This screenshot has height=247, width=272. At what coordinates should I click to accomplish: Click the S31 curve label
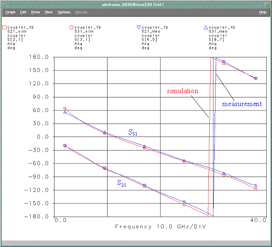coord(133,132)
